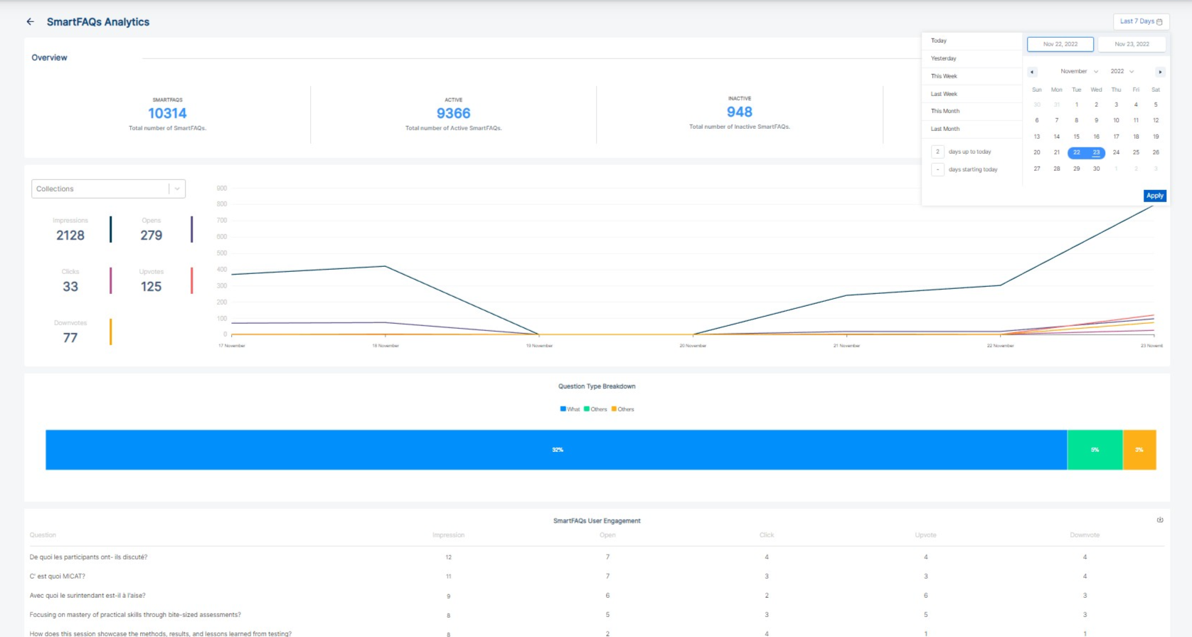Select the Last Month preset
Viewport: 1192px width, 637px height.
point(972,129)
